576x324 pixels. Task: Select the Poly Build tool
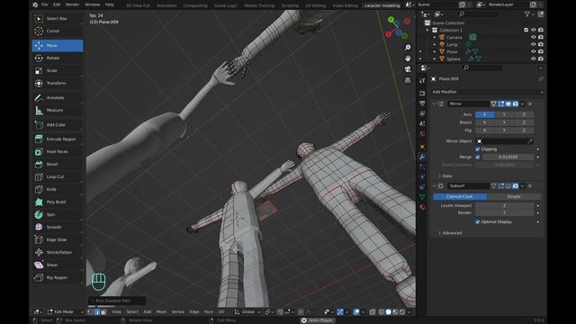click(x=58, y=202)
